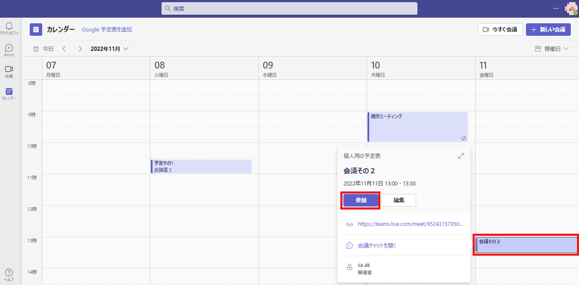Click the Google 予定表を追加 link
Viewport: 579px width, 285px height.
pyautogui.click(x=107, y=30)
